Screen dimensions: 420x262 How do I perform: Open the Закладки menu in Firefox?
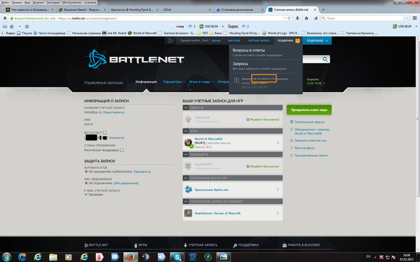[x=53, y=2]
